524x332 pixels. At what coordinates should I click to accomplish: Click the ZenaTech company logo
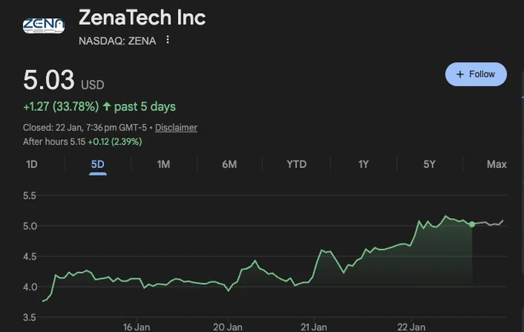coord(43,26)
